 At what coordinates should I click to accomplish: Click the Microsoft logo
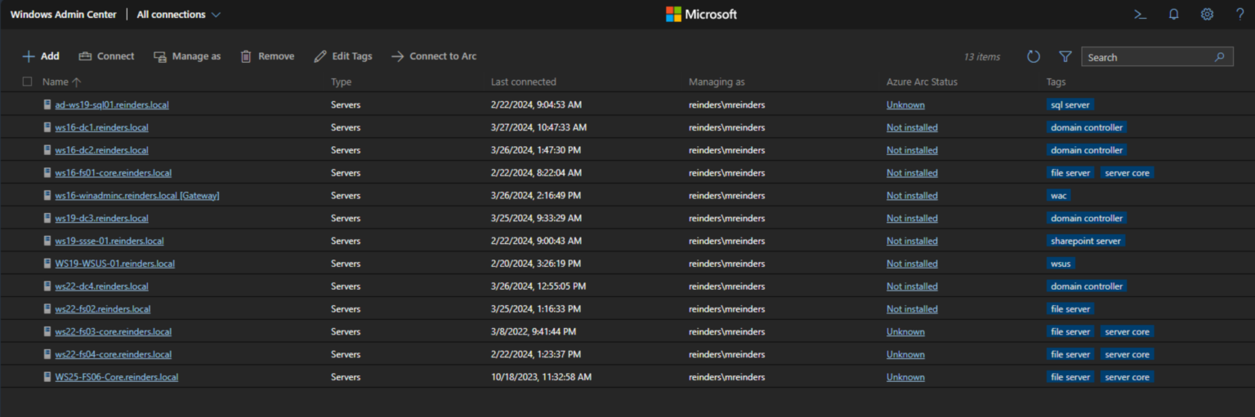point(702,14)
